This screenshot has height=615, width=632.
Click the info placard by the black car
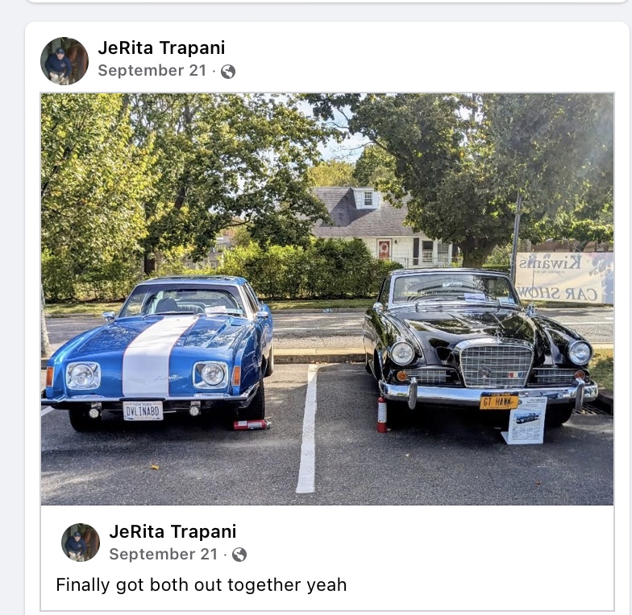[525, 421]
